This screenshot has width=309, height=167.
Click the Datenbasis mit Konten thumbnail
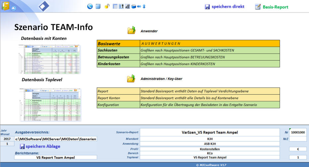[50, 58]
